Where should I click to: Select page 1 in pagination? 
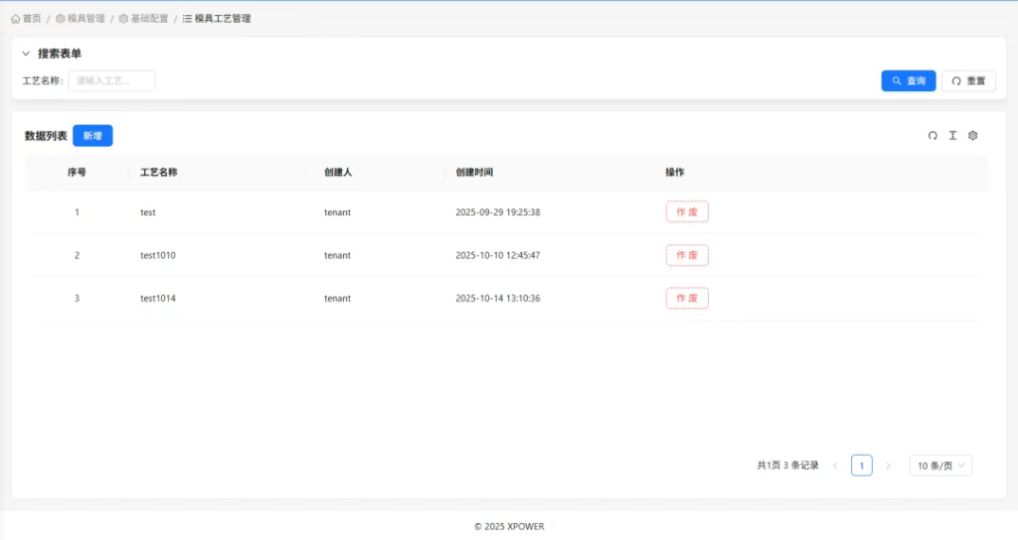point(862,466)
